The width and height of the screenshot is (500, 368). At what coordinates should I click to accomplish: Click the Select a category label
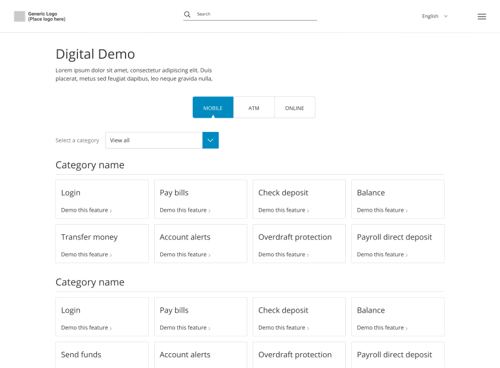(x=77, y=140)
